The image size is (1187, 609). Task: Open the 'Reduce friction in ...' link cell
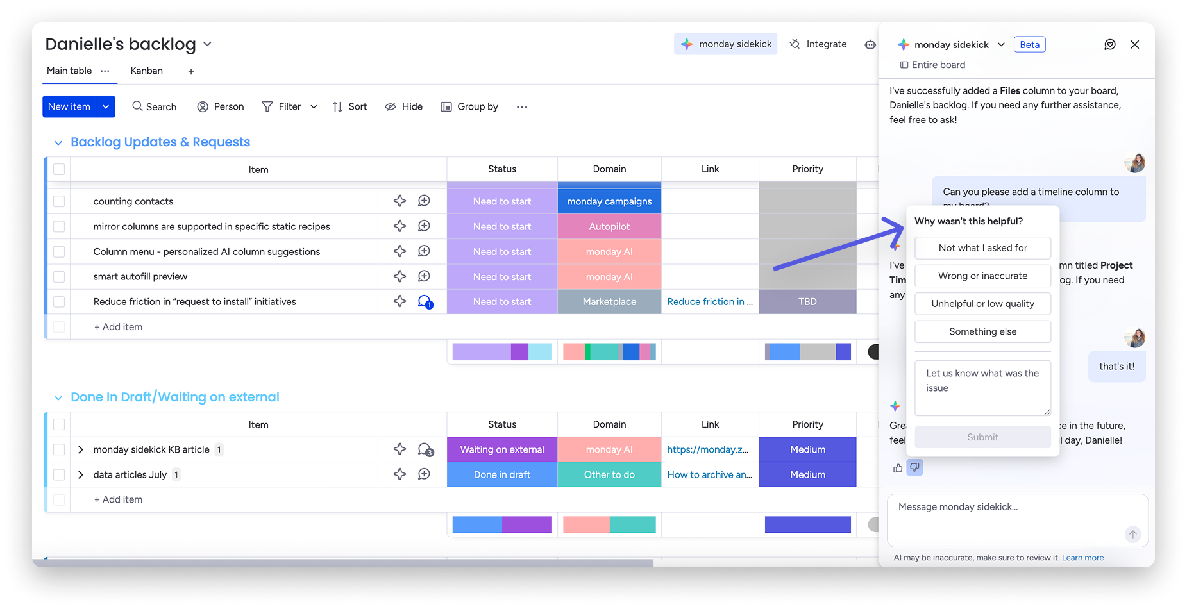(x=710, y=301)
